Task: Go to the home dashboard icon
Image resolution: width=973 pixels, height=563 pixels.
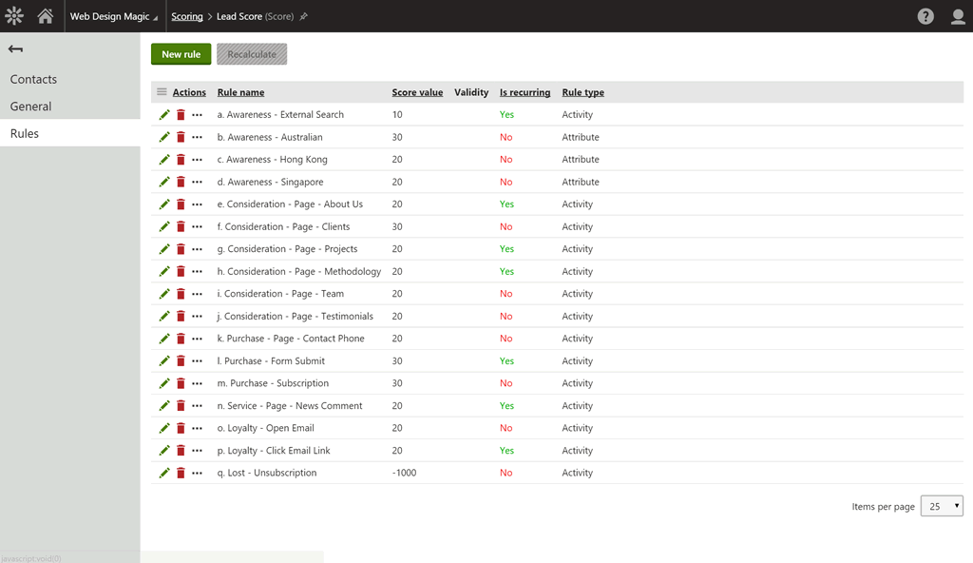Action: (45, 16)
